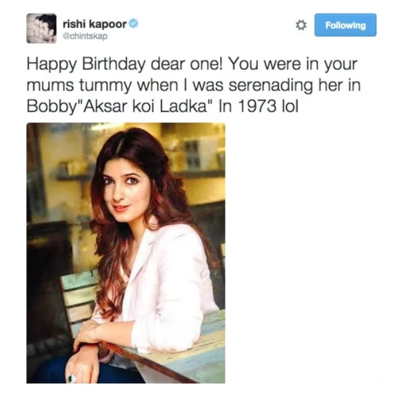Click the Following button
This screenshot has width=397, height=393.
pyautogui.click(x=346, y=25)
